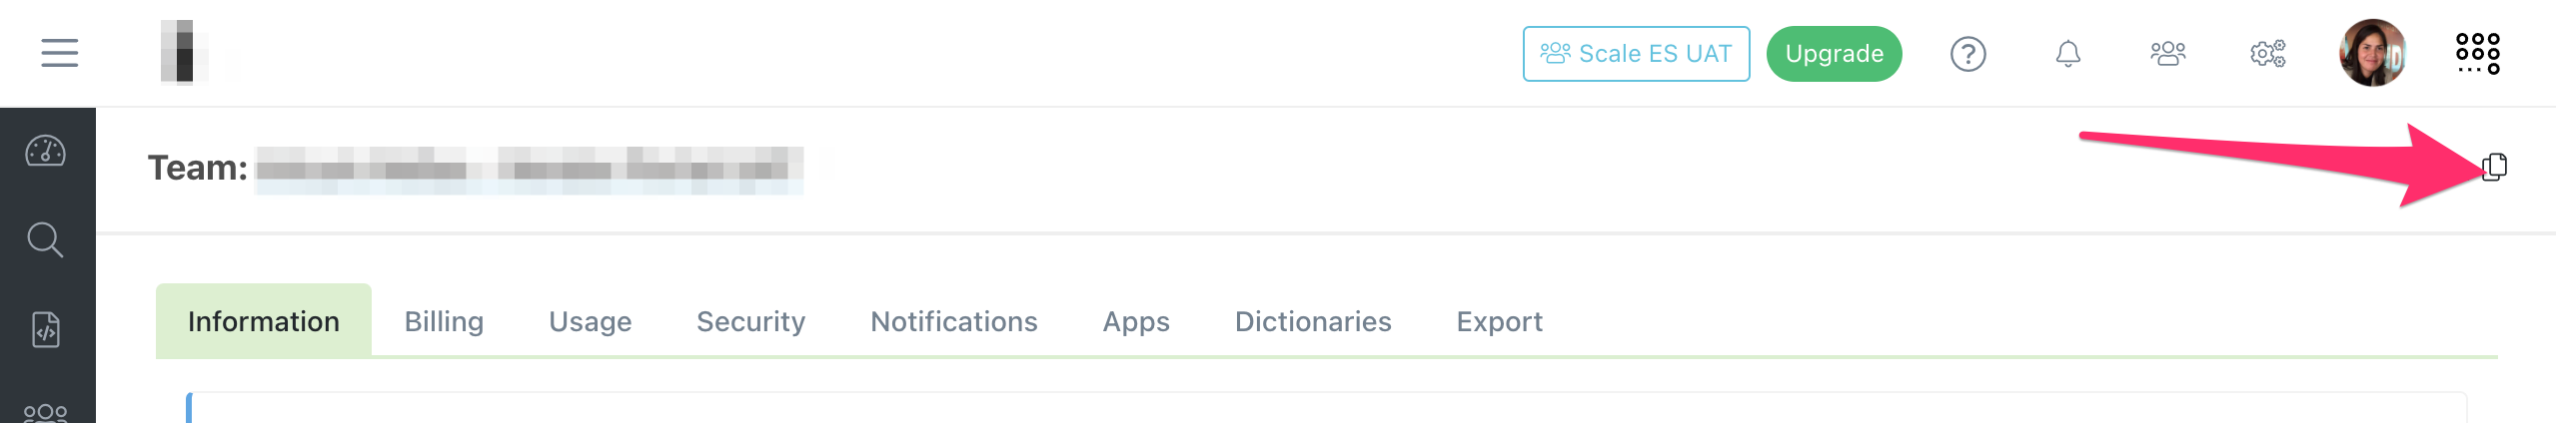Image resolution: width=2556 pixels, height=423 pixels.
Task: Click the help question mark icon
Action: tap(1967, 54)
